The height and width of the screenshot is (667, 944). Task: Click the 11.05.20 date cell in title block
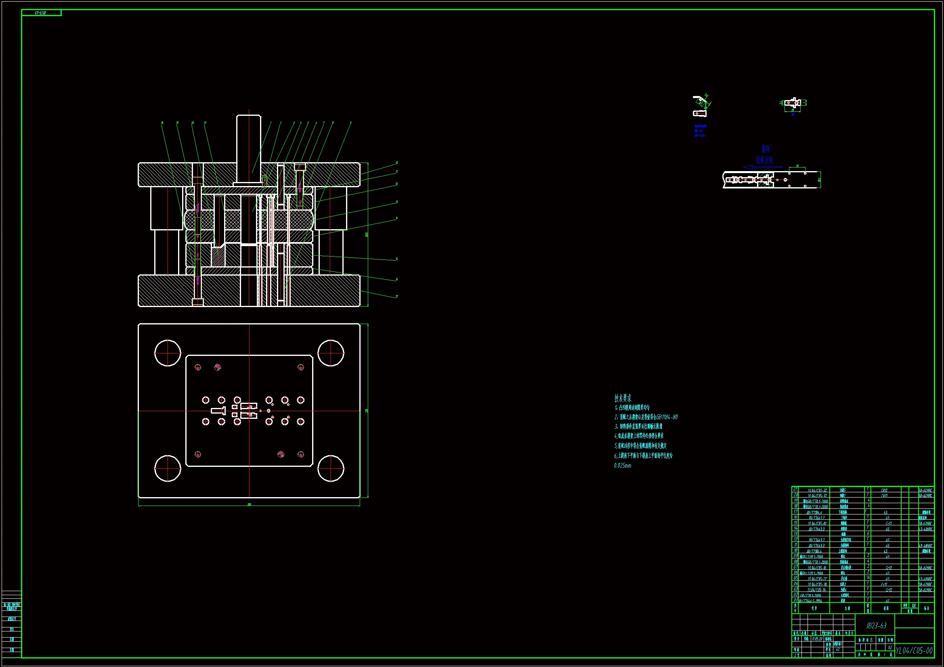pyautogui.click(x=816, y=639)
